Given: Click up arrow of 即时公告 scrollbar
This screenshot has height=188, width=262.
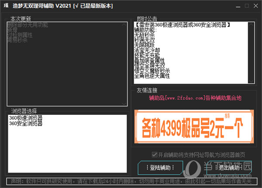Looking at the screenshot, I should coord(251,25).
